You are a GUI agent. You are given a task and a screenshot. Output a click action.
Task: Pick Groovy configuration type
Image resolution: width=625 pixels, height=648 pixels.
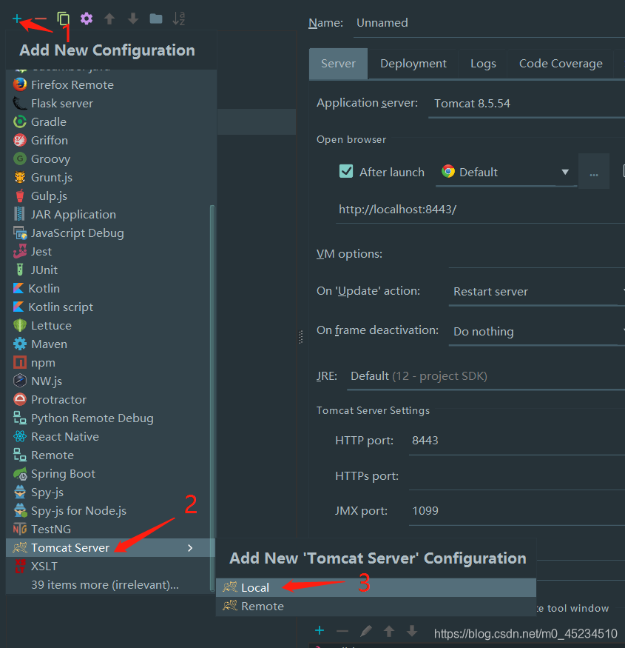pyautogui.click(x=112, y=158)
